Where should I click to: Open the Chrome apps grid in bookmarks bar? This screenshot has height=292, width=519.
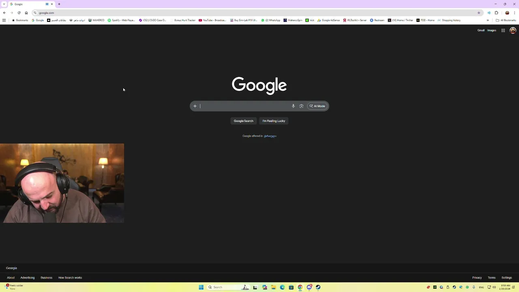4,20
